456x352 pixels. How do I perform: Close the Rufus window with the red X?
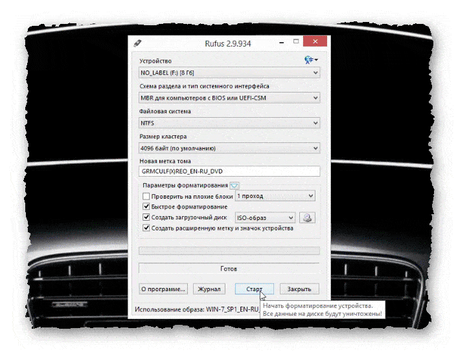click(x=315, y=41)
